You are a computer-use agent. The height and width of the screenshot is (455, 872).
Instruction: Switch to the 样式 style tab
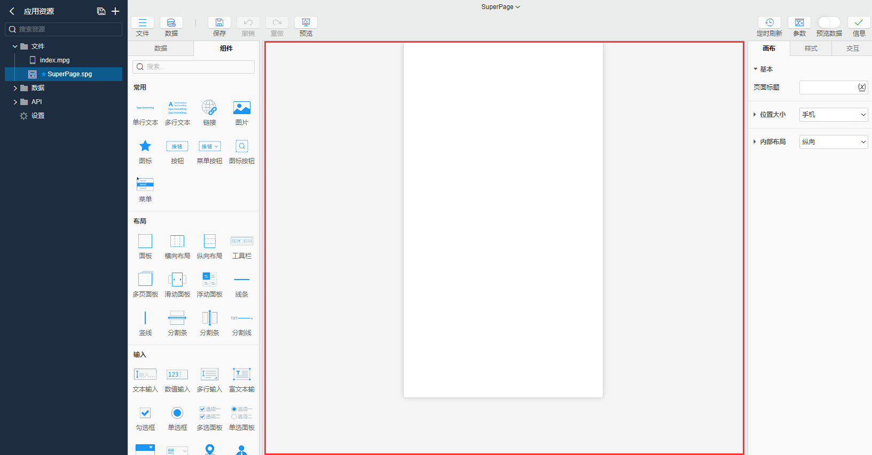coord(811,49)
